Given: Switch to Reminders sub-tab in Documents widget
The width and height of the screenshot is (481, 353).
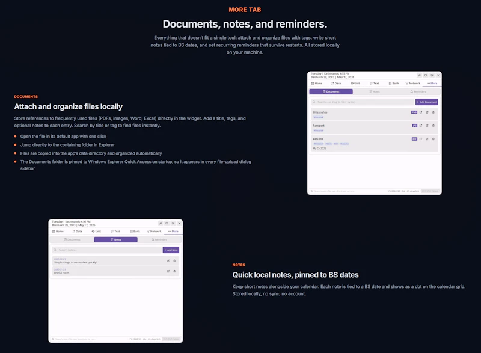Looking at the screenshot, I should click(418, 91).
